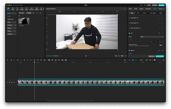Screen dimensions: 171x109
Task: Click the video clip on the timeline
Action: [x=91, y=82]
